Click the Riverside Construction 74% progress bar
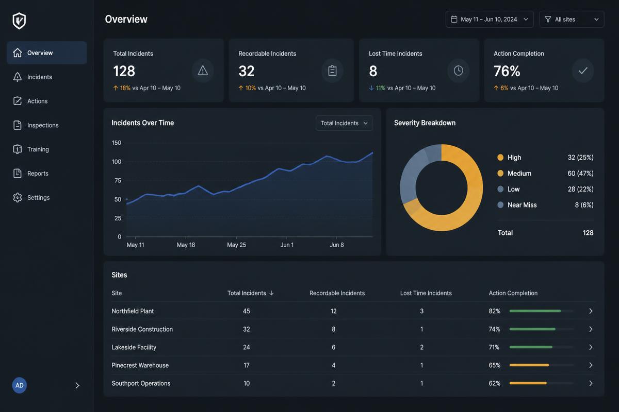619x412 pixels. (x=542, y=329)
